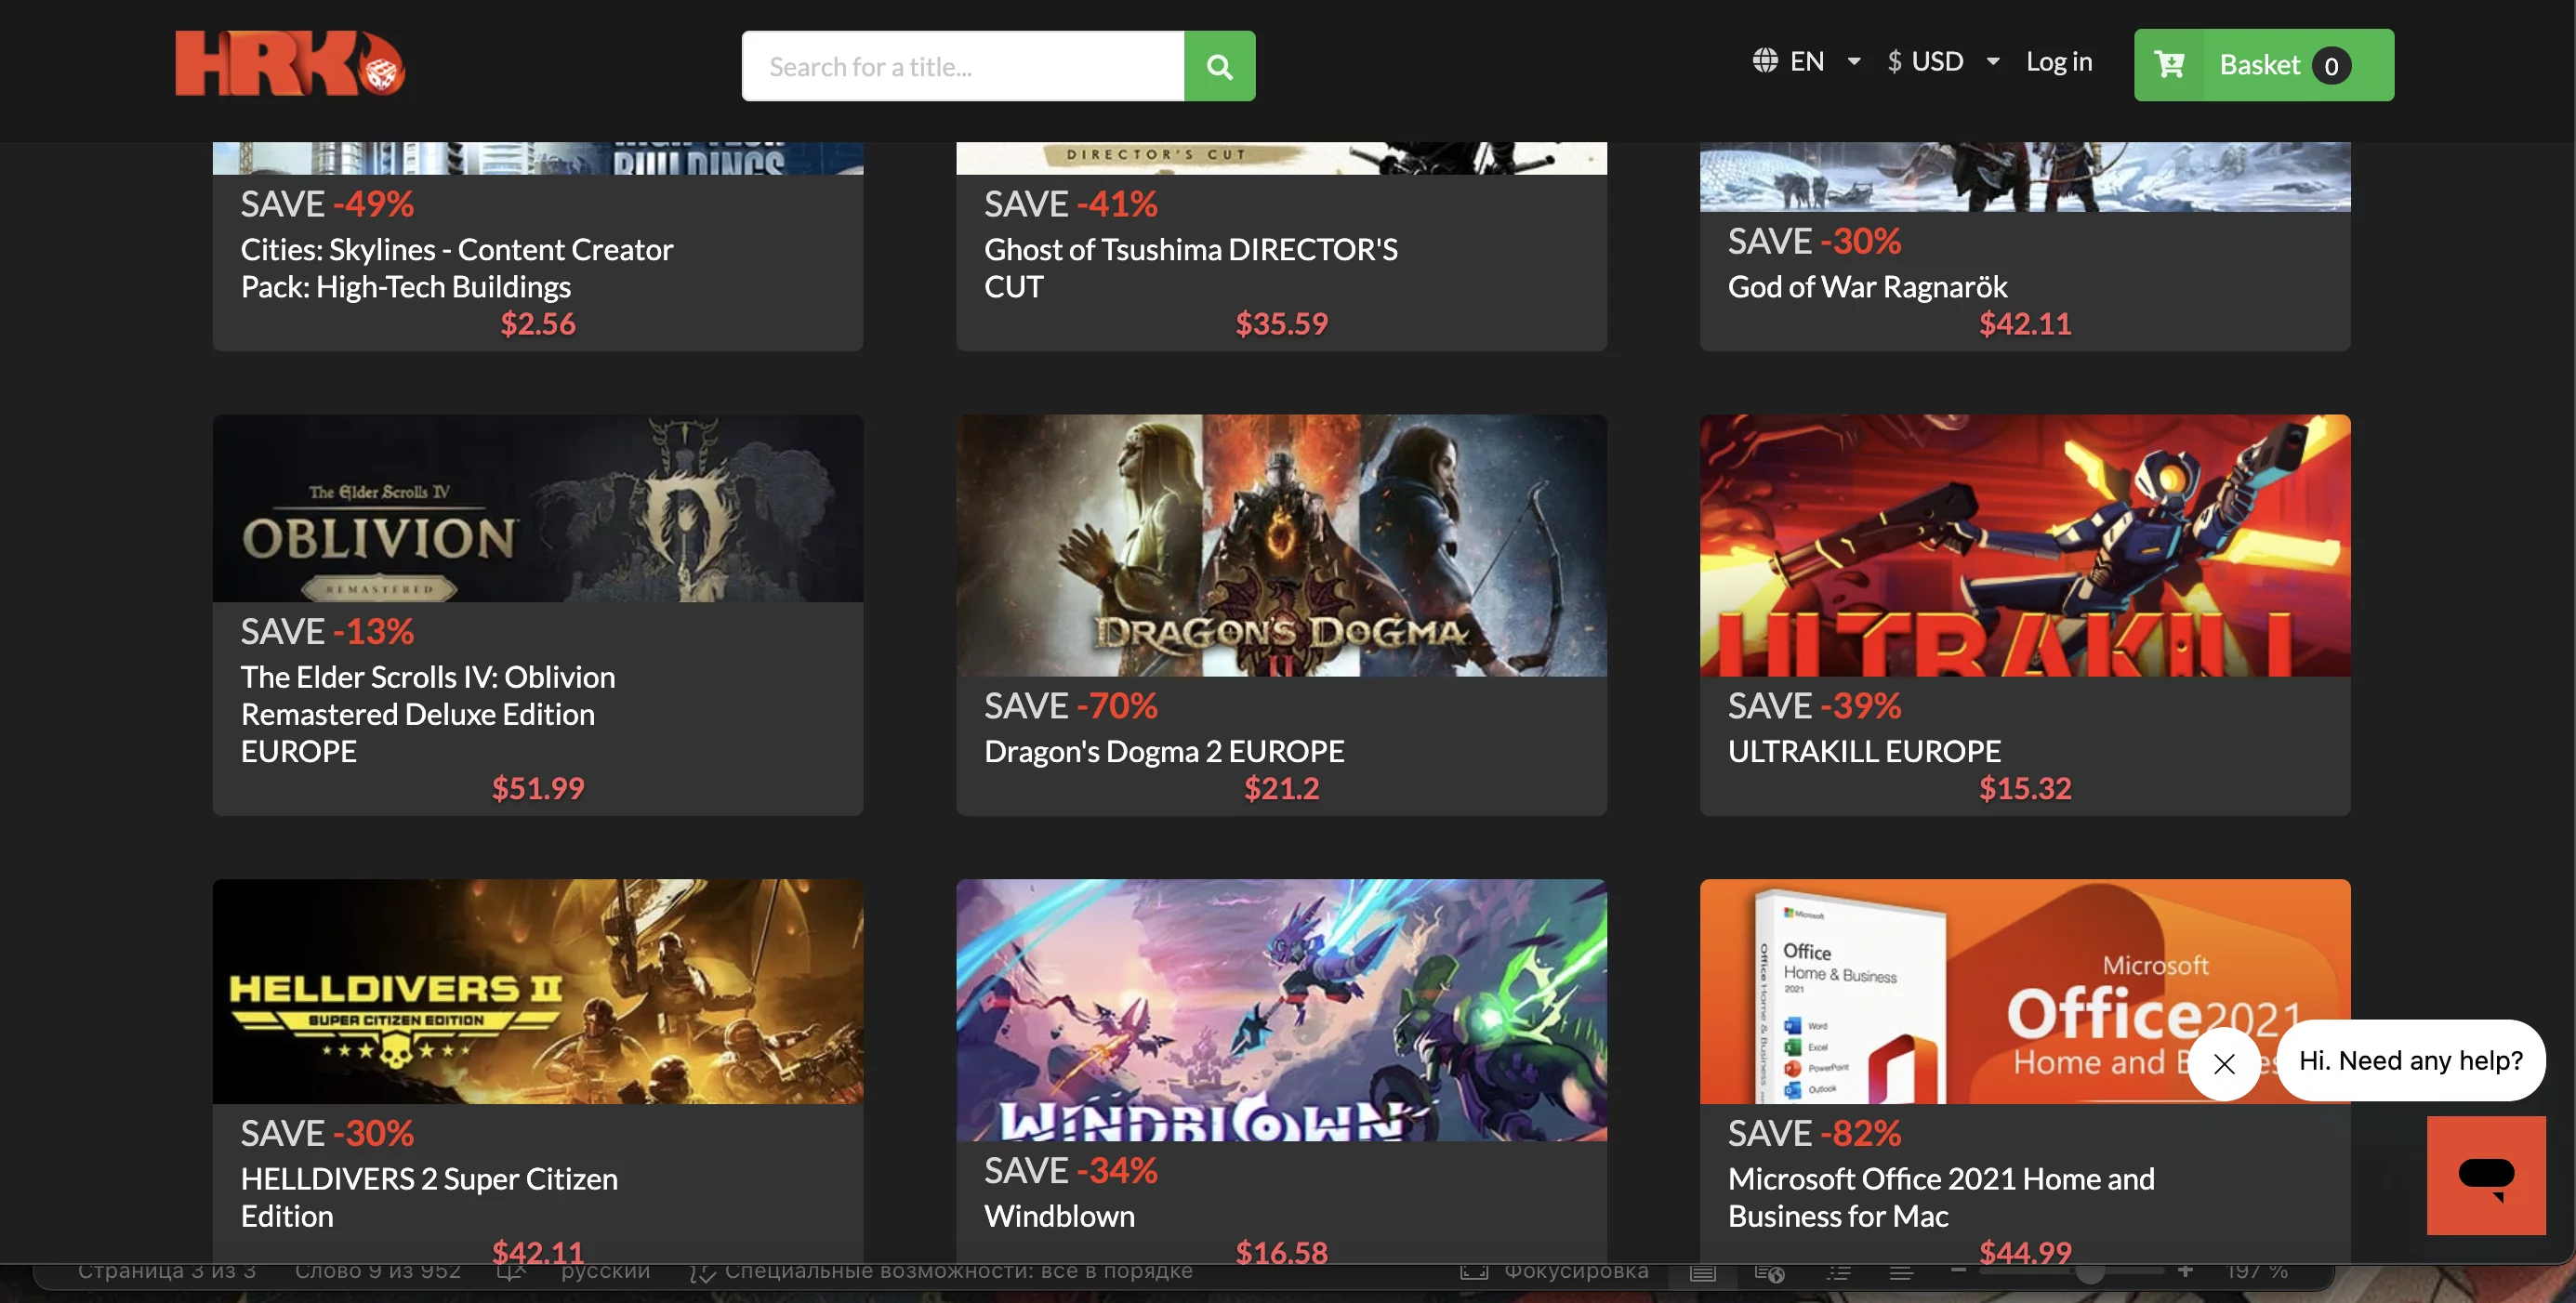Focus the 'Search for a title' field
The width and height of the screenshot is (2576, 1303).
pyautogui.click(x=962, y=66)
